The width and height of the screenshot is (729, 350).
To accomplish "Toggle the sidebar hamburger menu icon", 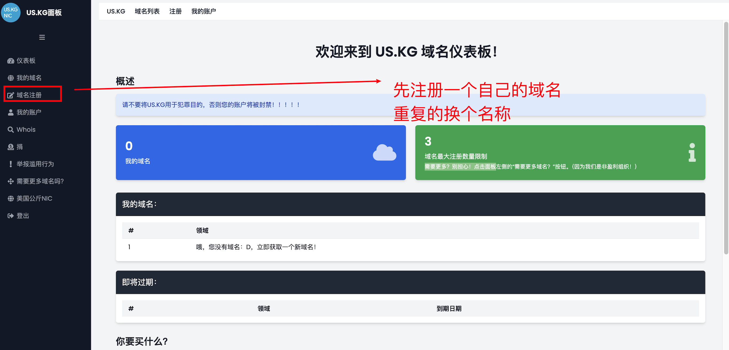I will click(x=42, y=37).
